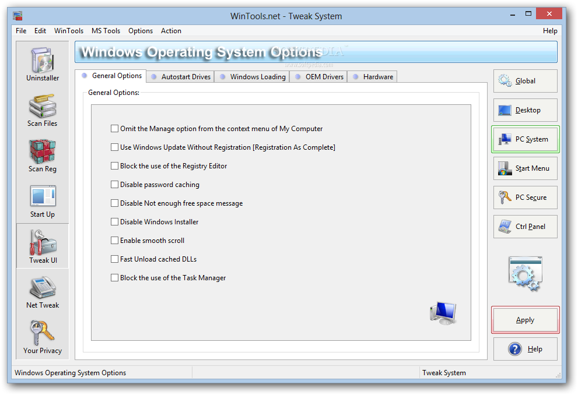Viewport: 578px width, 395px height.
Task: Click the computer monitor icon in options panel
Action: [x=443, y=313]
